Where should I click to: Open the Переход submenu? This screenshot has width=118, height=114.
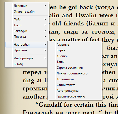pos(26,37)
